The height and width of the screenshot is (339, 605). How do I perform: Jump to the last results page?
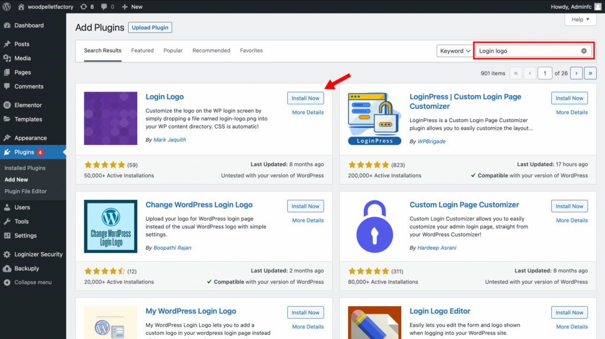tap(590, 73)
